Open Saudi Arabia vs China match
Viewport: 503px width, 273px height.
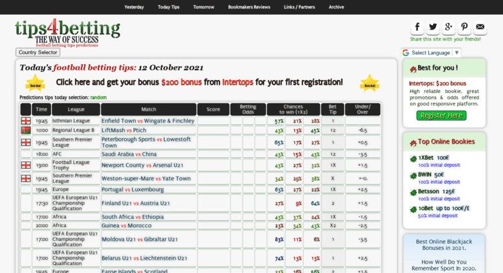click(x=129, y=154)
